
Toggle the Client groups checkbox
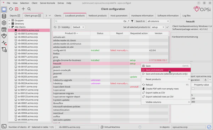(x=39, y=16)
